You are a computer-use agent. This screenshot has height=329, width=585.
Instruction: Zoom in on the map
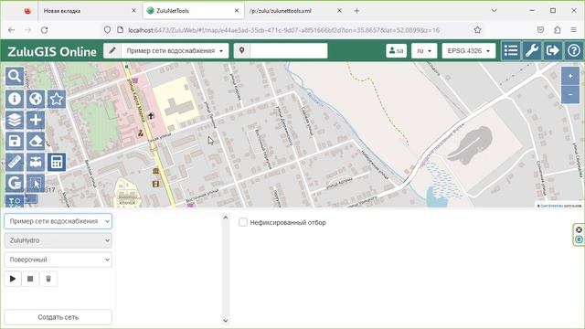coord(570,76)
